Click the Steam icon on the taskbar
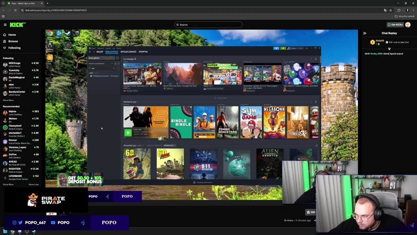417x235 pixels. pos(34,231)
